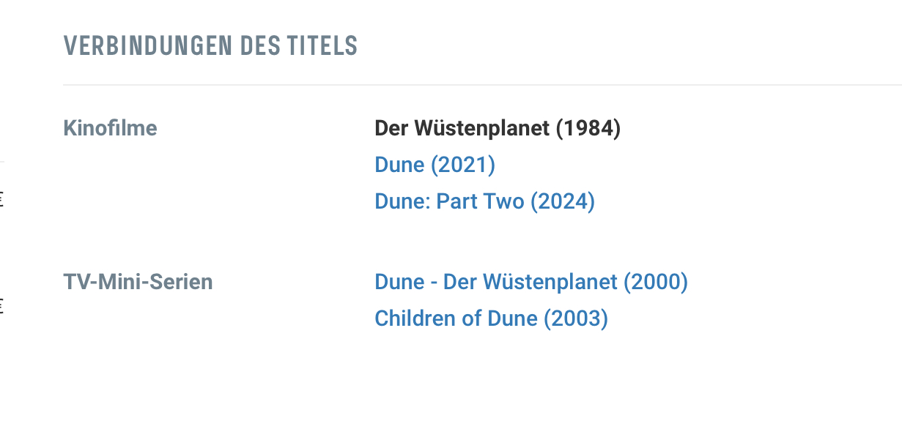
Task: Click the short gray line left of Kinofilme
Action: [2, 160]
